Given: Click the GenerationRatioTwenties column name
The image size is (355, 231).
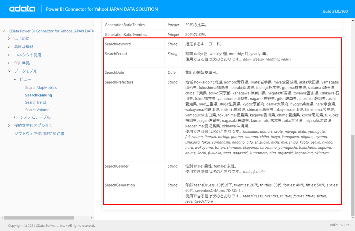Looking at the screenshot, I should coord(126,35).
